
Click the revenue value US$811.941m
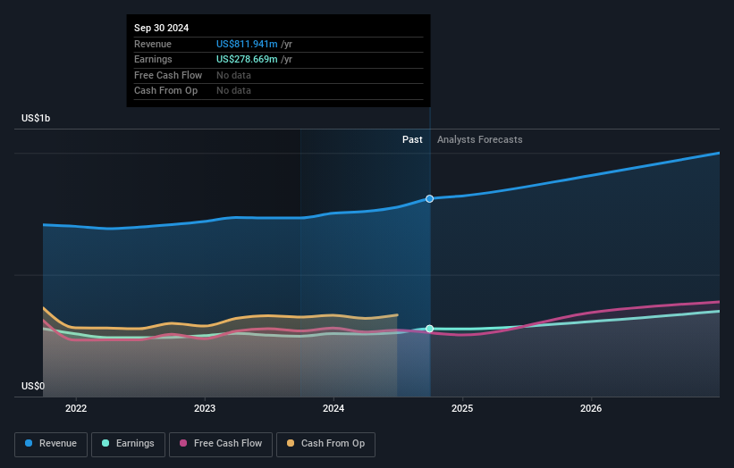point(247,44)
